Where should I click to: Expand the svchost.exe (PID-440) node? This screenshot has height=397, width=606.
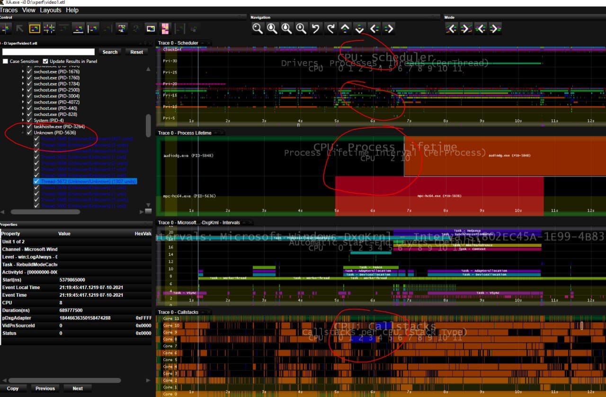23,108
